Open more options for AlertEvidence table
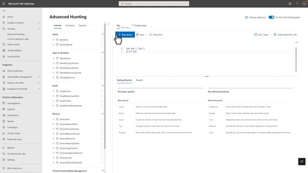The width and height of the screenshot is (308, 173). (102, 45)
